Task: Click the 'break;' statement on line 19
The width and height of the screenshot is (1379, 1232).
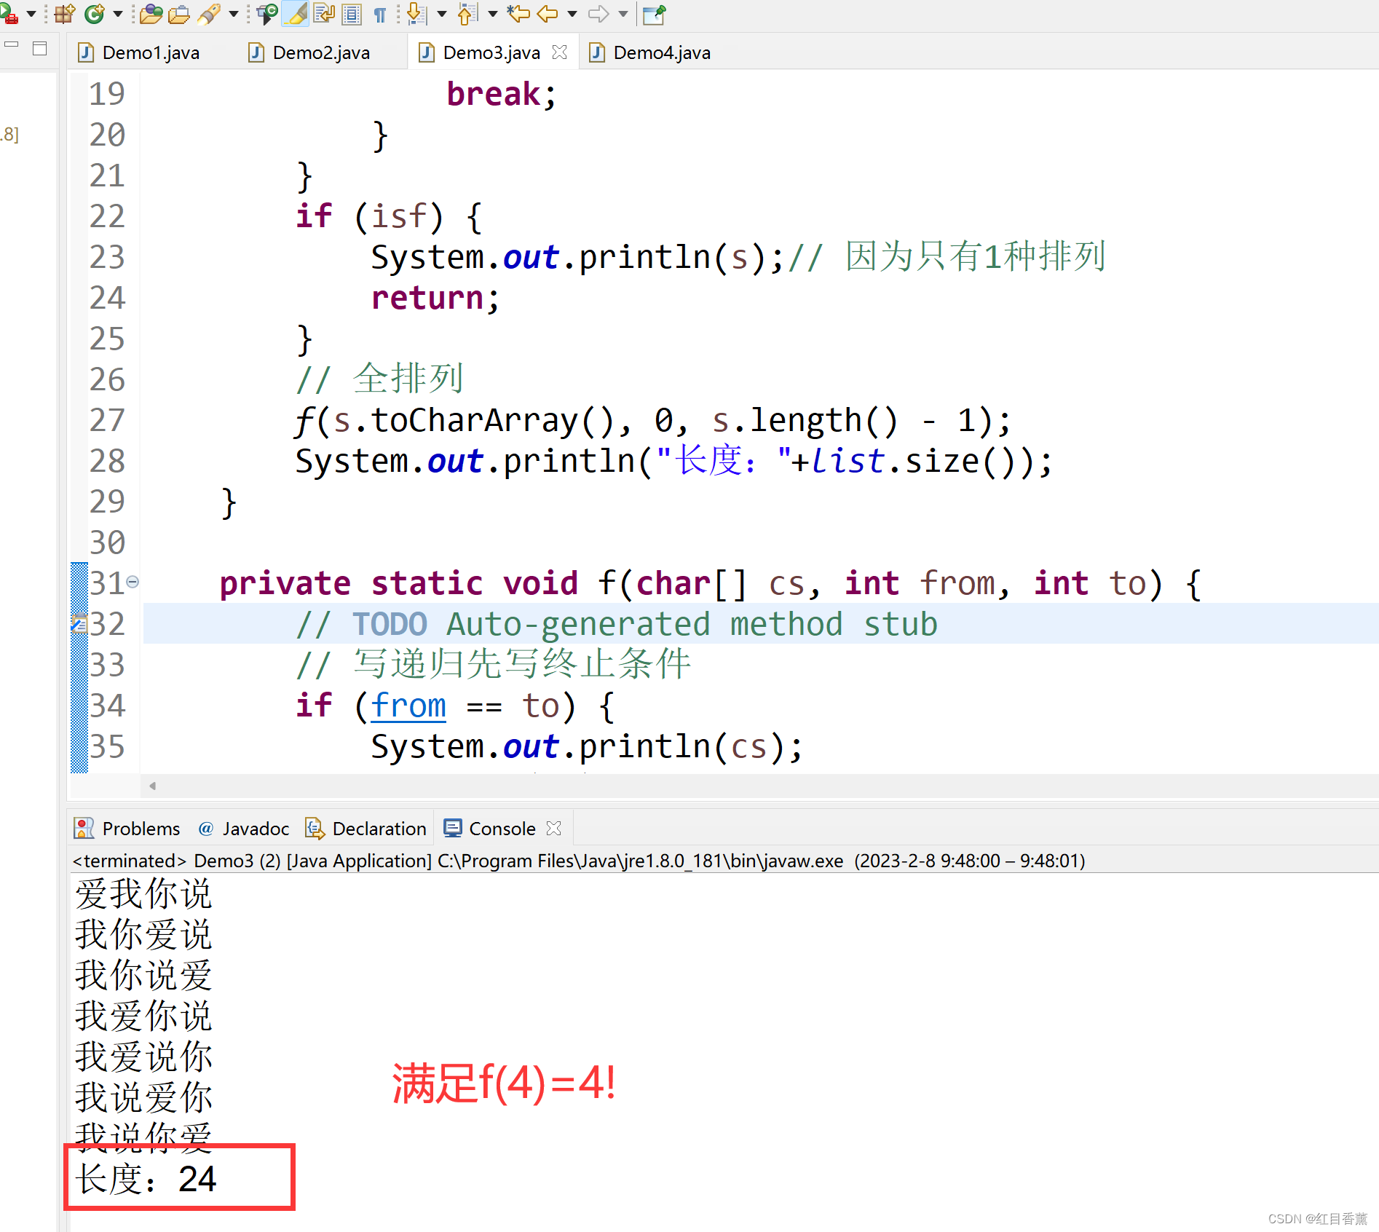Action: point(501,95)
